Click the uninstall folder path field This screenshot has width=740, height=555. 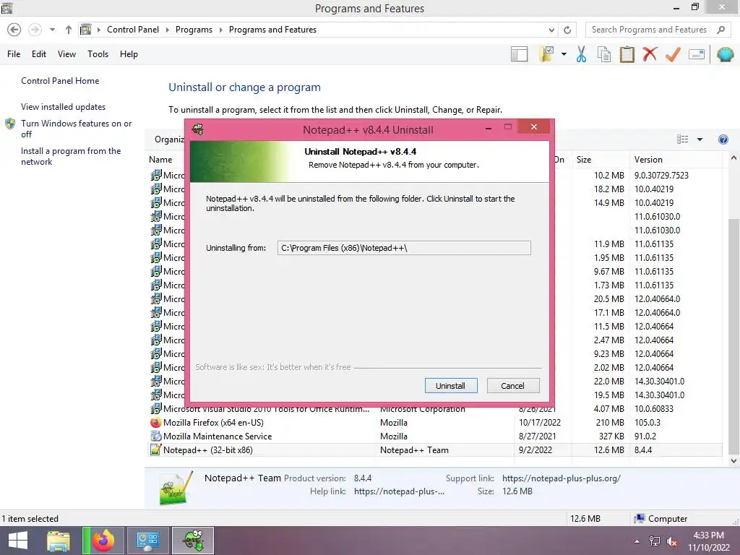tap(404, 248)
